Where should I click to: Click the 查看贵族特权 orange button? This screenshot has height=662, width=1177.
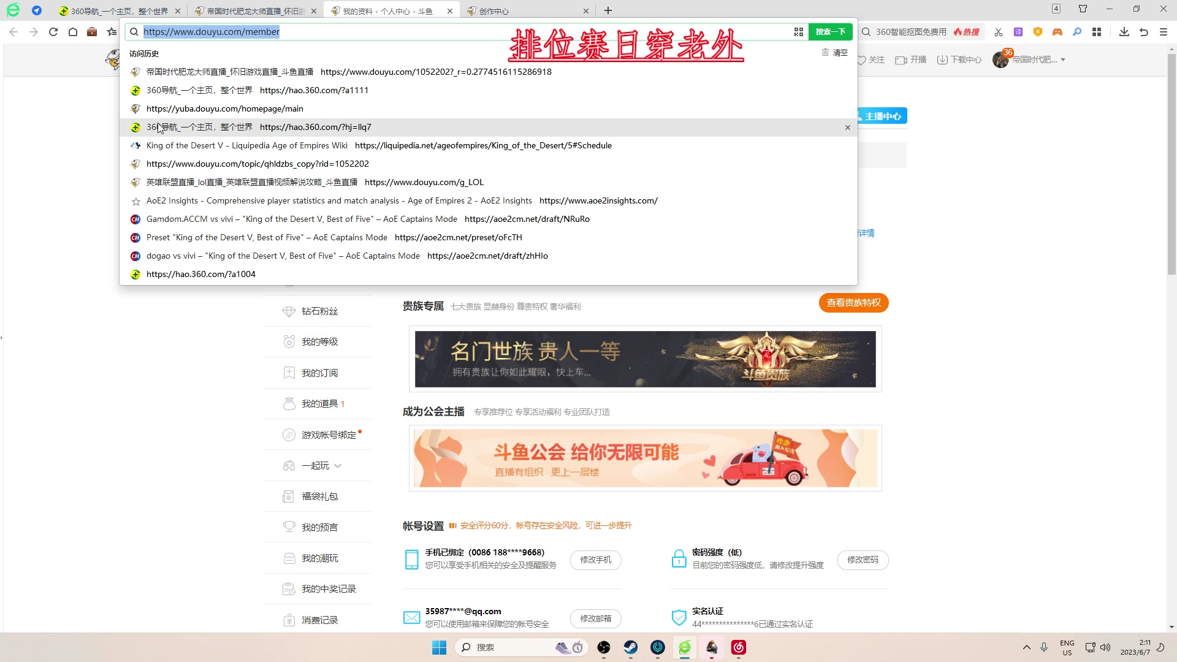(x=853, y=302)
